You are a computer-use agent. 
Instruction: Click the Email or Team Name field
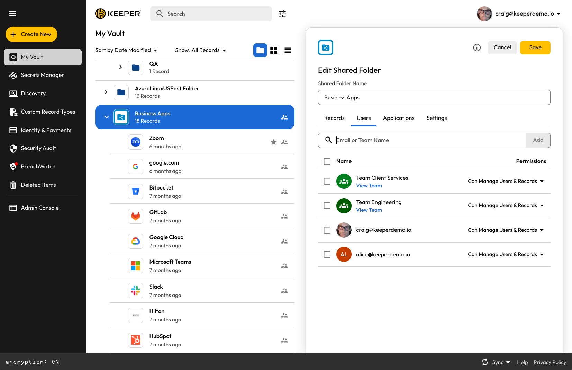[429, 140]
